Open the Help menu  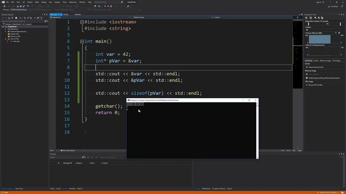(90, 2)
